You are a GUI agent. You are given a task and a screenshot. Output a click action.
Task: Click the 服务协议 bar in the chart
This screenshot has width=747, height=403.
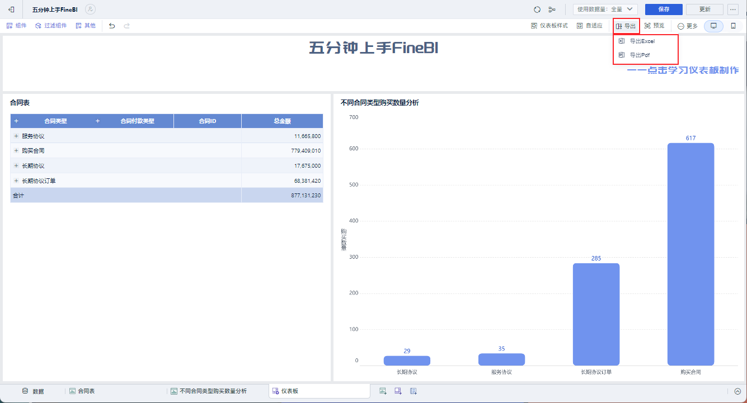point(501,359)
